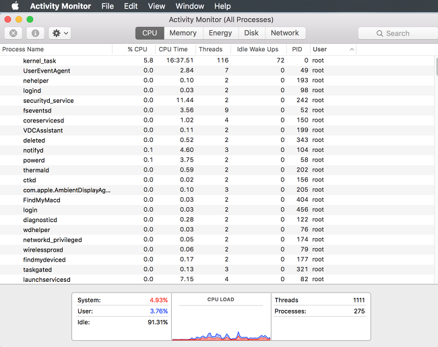This screenshot has width=438, height=347.
Task: Click the System 4.93% value
Action: coord(158,300)
